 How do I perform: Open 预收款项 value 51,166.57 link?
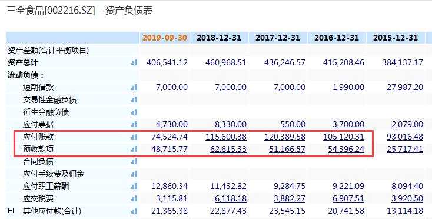[x=287, y=150]
